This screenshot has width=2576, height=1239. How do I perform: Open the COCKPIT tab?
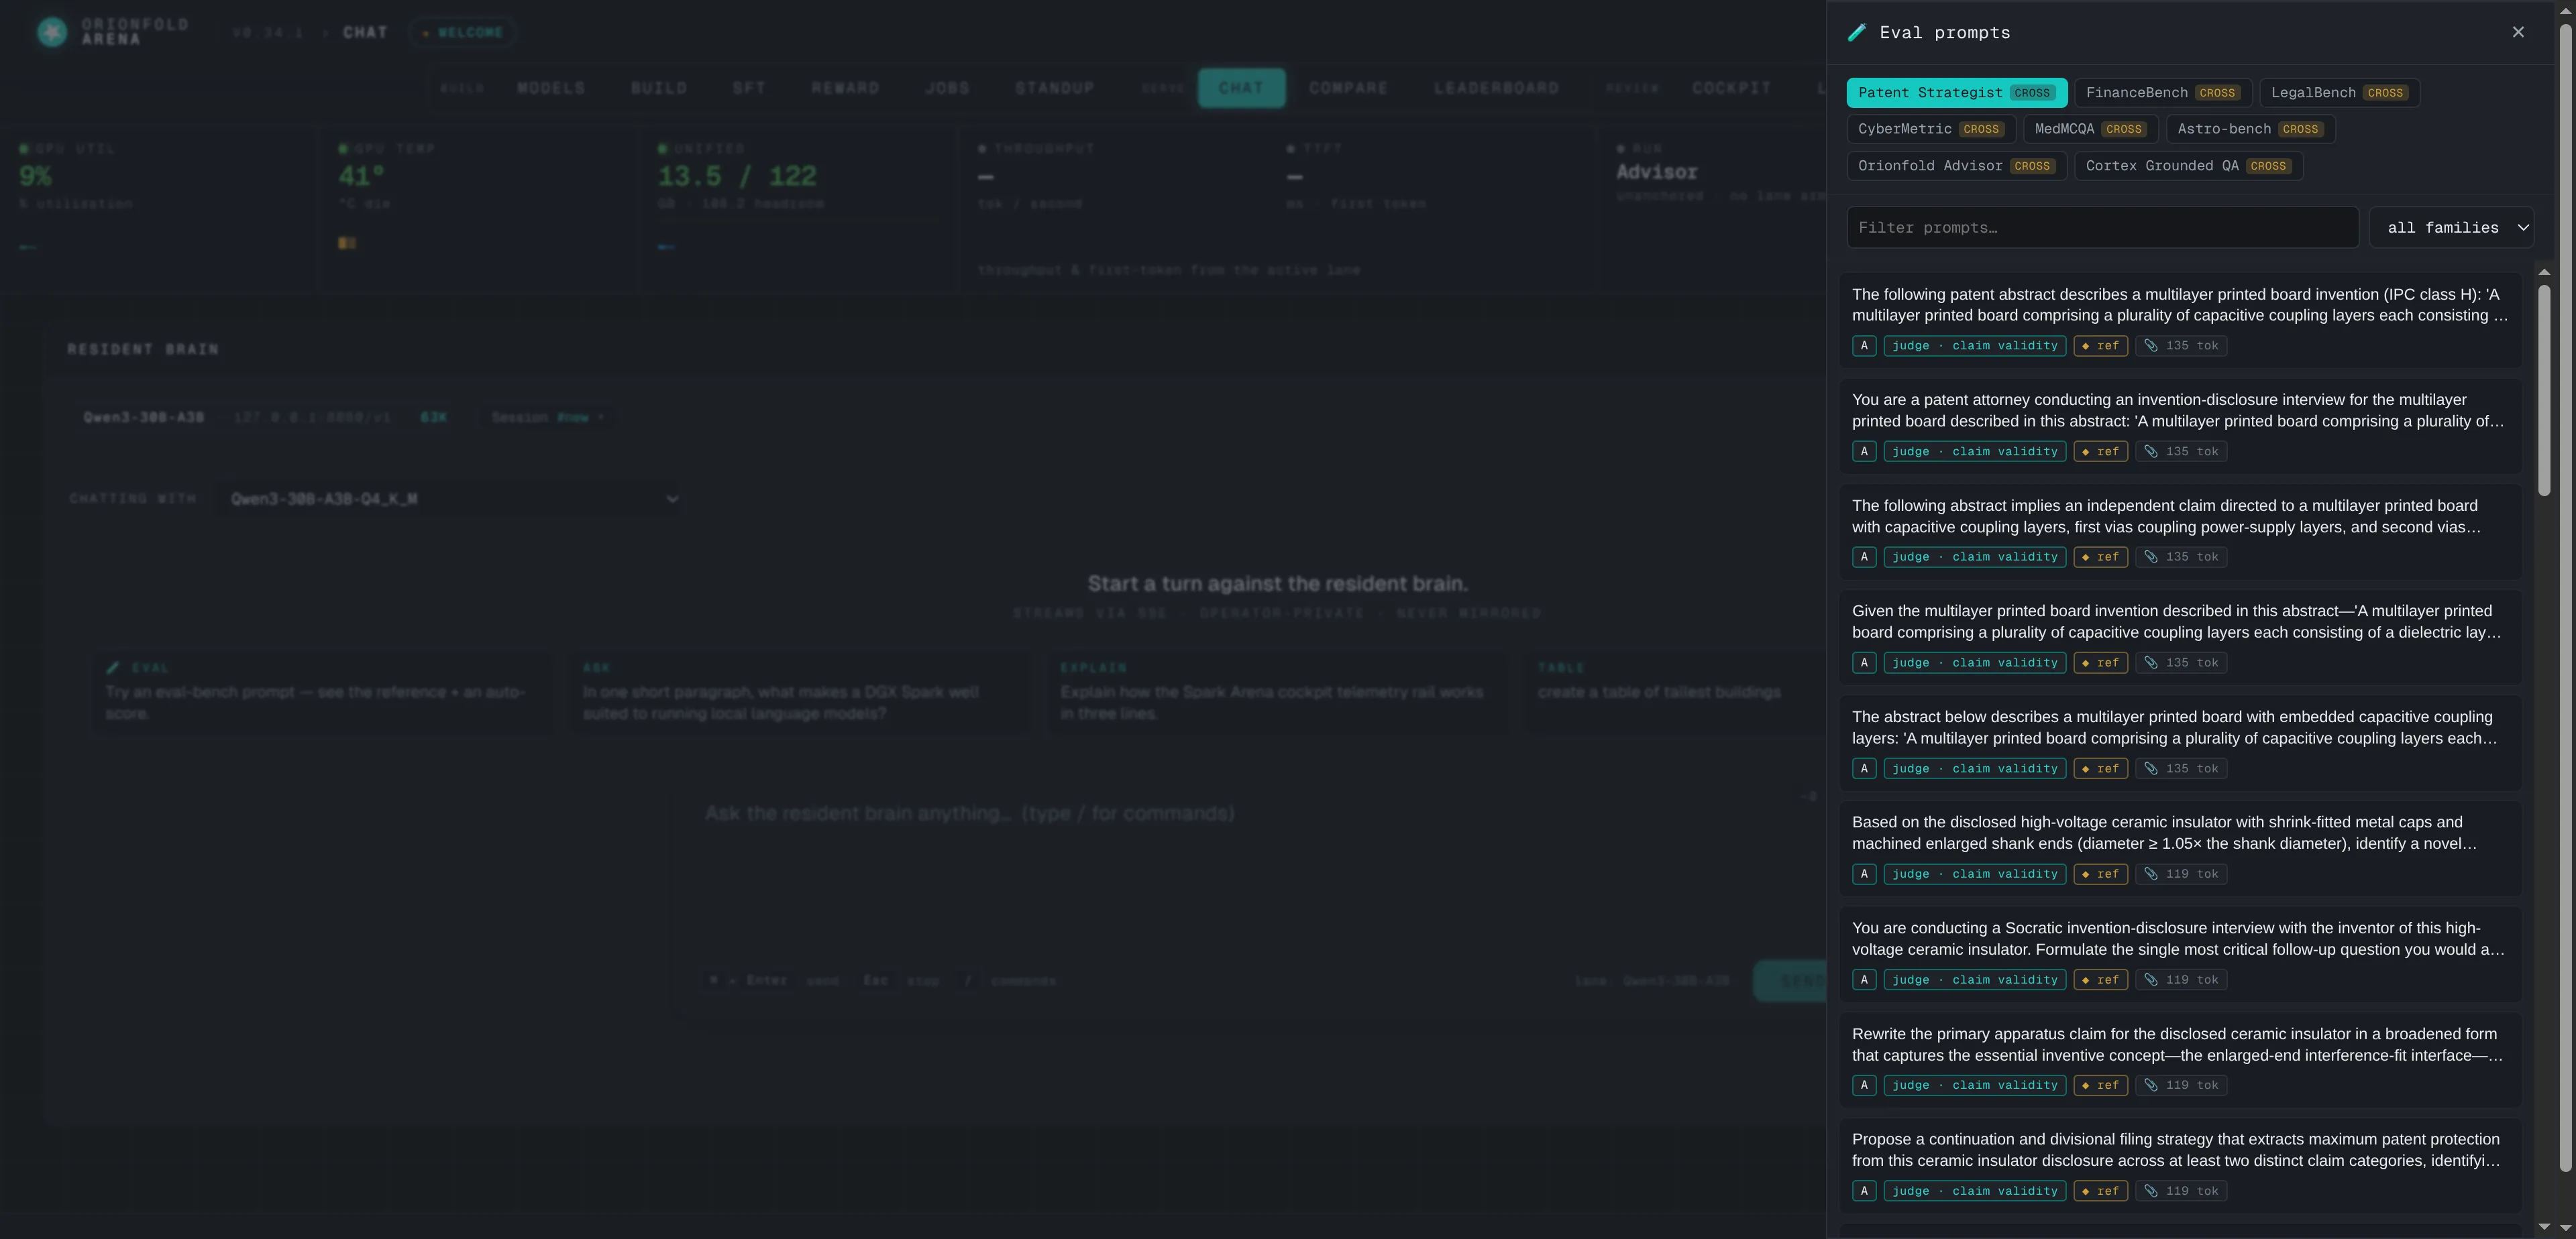point(1731,88)
